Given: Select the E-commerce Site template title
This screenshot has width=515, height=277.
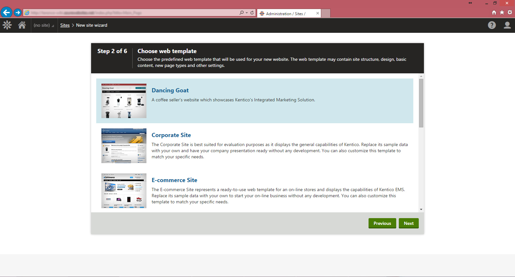Looking at the screenshot, I should pos(174,180).
